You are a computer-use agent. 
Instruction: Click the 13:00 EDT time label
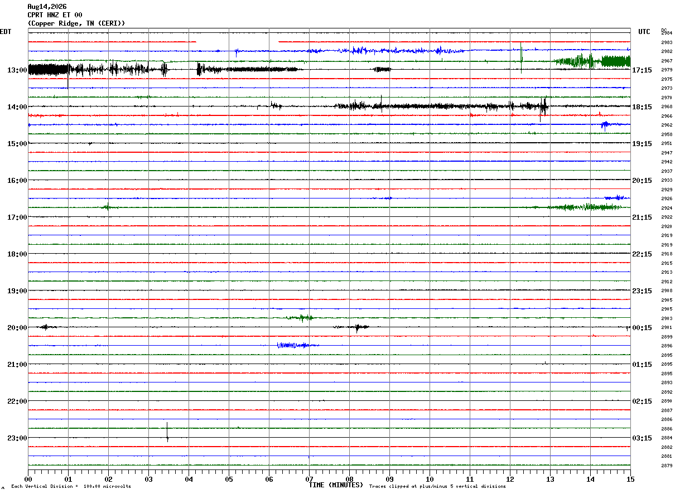click(x=17, y=70)
